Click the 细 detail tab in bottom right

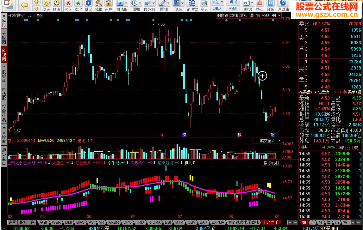[x=304, y=222]
